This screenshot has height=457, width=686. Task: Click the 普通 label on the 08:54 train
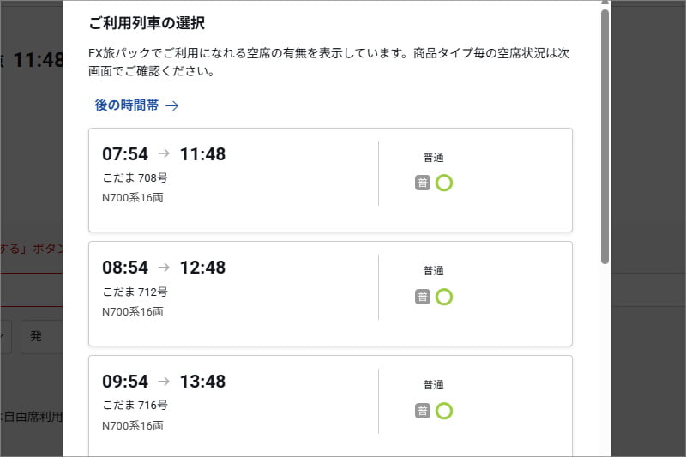[434, 271]
